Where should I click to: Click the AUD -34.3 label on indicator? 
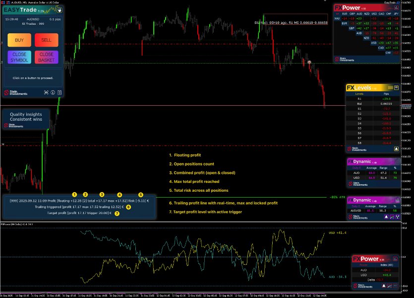338,277
